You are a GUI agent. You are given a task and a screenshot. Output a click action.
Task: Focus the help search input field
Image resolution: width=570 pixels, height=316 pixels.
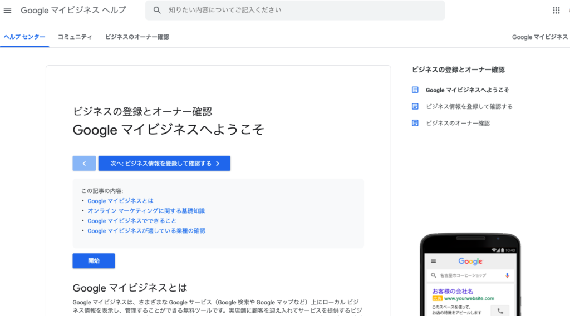(x=295, y=10)
